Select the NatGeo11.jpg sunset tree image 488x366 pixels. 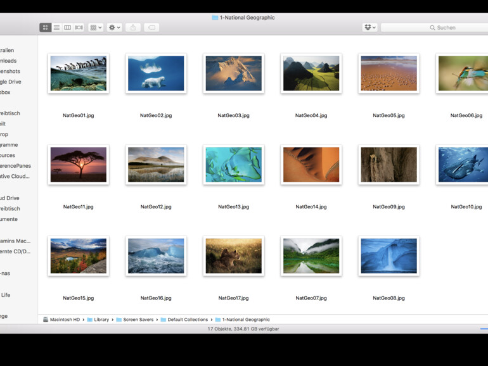(79, 165)
